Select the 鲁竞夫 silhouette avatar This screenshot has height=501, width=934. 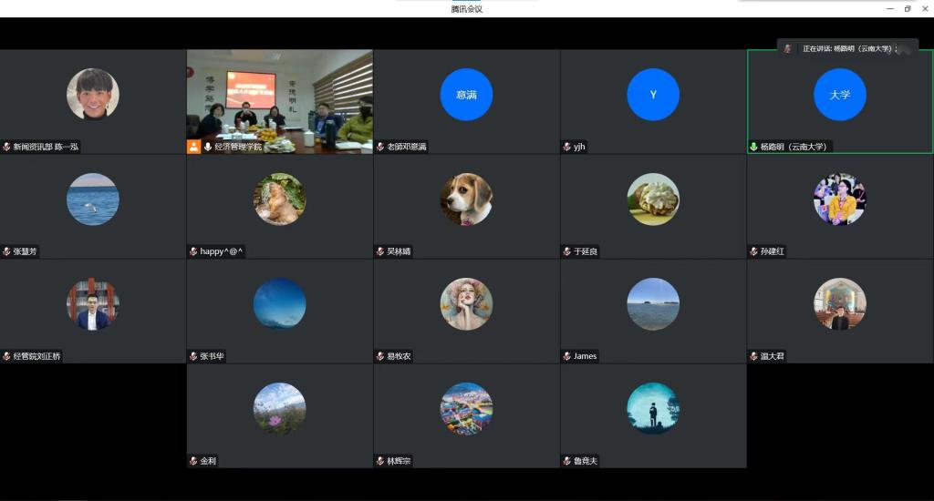coord(653,408)
